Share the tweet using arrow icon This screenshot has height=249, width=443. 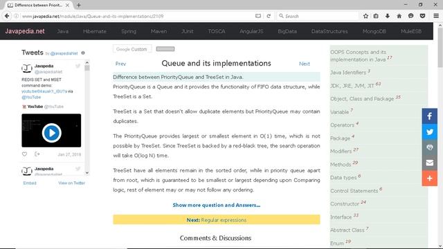point(37,154)
